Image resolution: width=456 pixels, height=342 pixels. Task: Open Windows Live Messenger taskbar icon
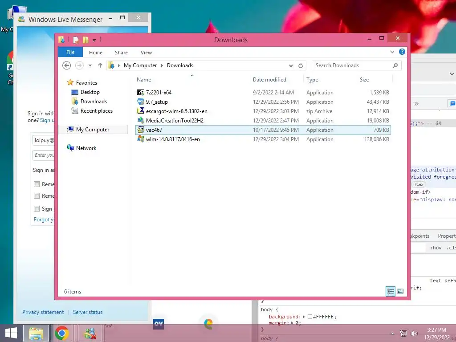tap(90, 333)
